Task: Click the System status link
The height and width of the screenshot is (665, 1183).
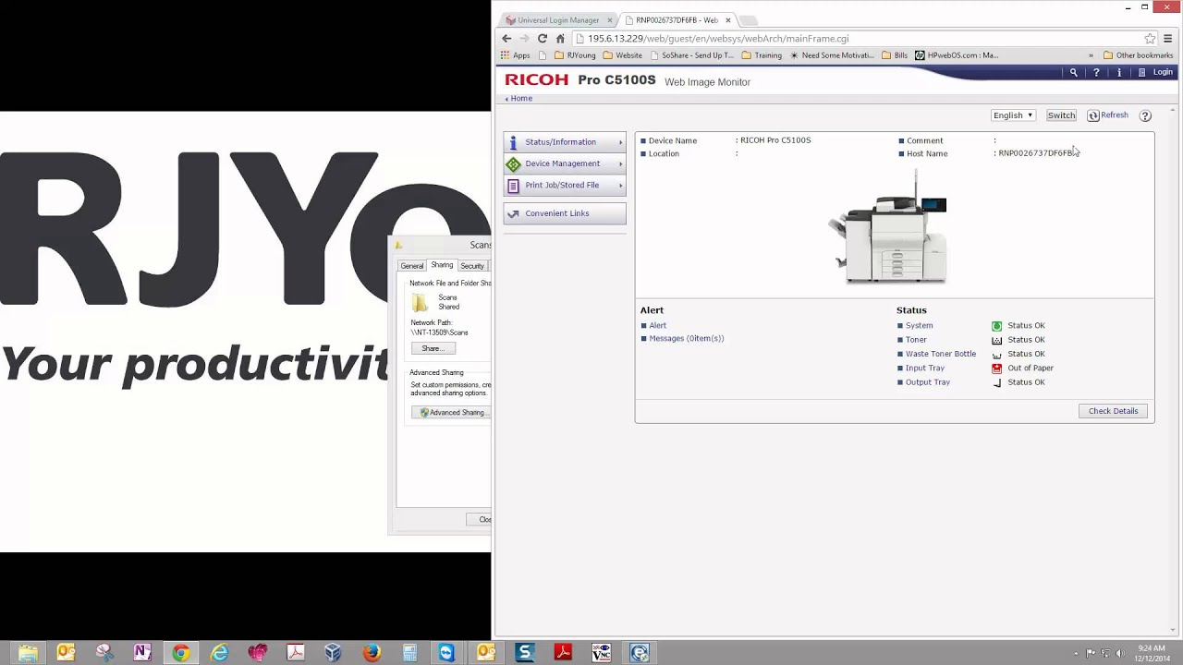Action: click(x=919, y=326)
